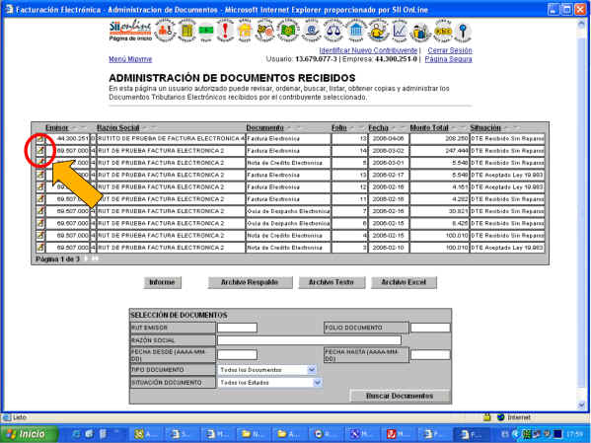Expand the Tipo Documento dropdown
Viewport: 591px width, 443px height.
point(312,370)
